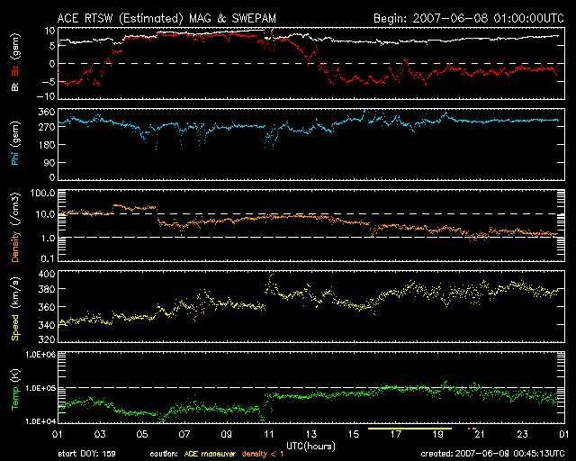Click the "1.0E+04" temperature tick label
Viewport: 576px width, 461px height.
tap(40, 421)
